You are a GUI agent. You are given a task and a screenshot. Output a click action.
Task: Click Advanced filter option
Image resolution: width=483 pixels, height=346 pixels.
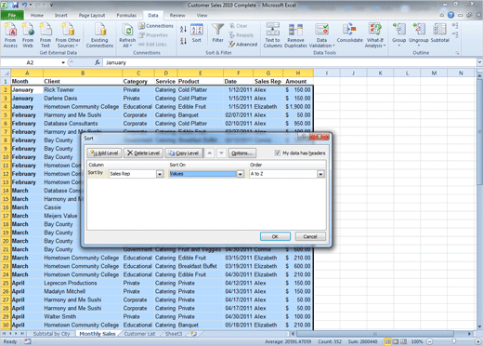(243, 45)
